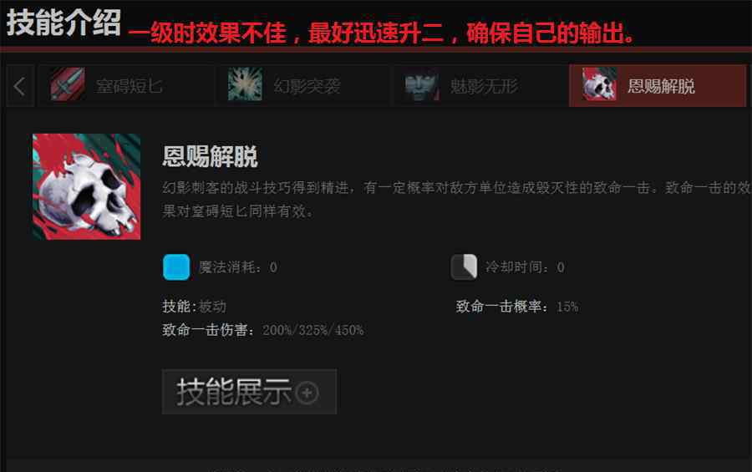Open the 窒碍短匕 skill tab label
This screenshot has height=472, width=752.
130,87
